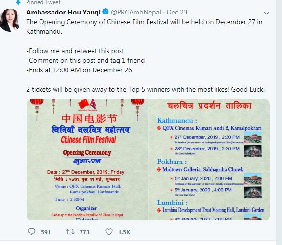Image resolution: width=282 pixels, height=245 pixels.
Task: Like the tweet with heart icon
Action: tap(109, 231)
